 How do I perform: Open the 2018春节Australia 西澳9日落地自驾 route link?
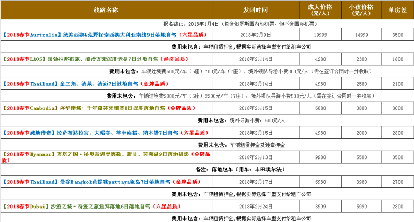pos(105,35)
